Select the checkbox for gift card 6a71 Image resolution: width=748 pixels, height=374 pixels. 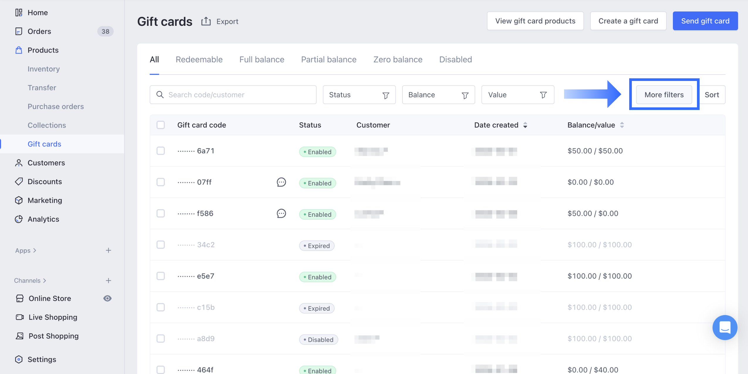point(160,151)
